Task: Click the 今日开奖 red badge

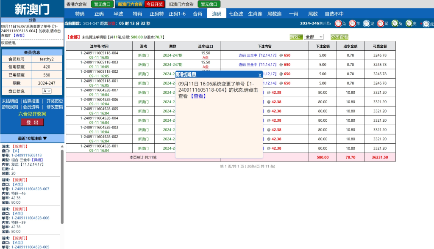Action: (154, 4)
